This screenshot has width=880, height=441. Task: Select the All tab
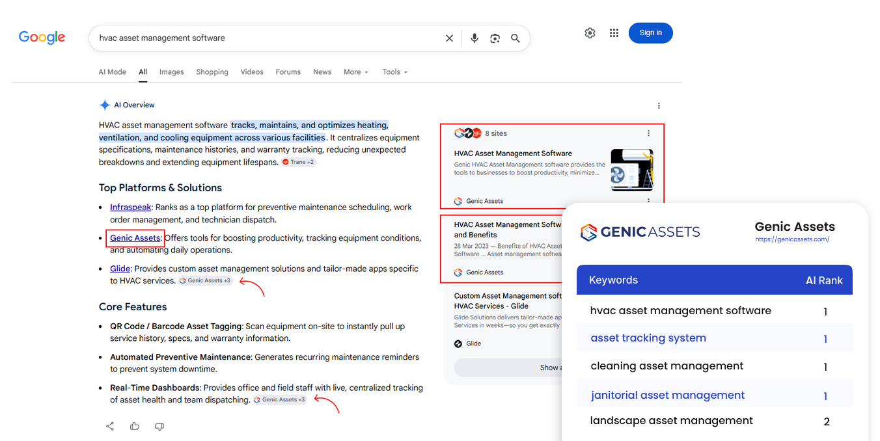pyautogui.click(x=143, y=72)
